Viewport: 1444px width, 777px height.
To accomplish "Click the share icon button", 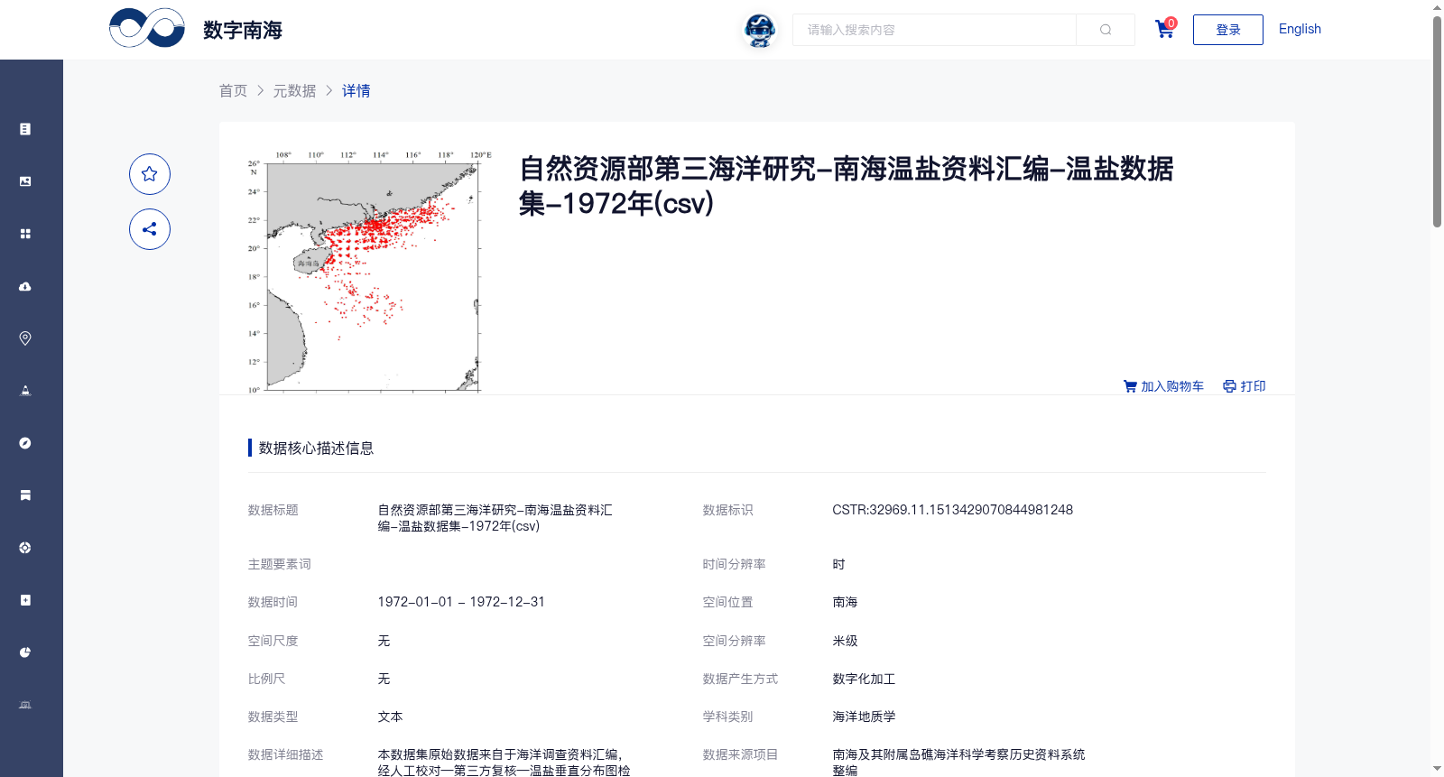I will pyautogui.click(x=150, y=229).
